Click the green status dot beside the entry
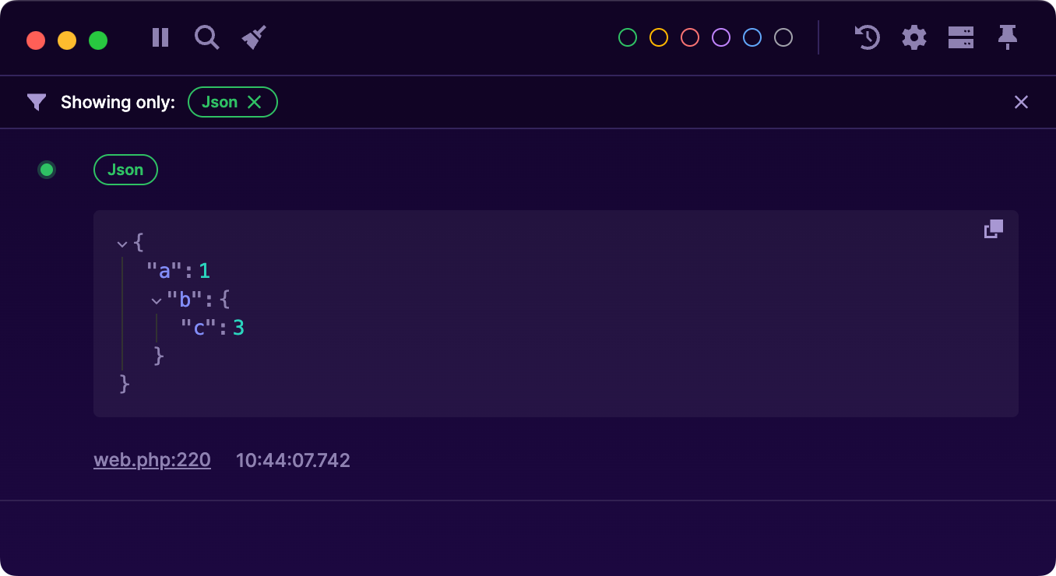The width and height of the screenshot is (1056, 576). [x=46, y=169]
